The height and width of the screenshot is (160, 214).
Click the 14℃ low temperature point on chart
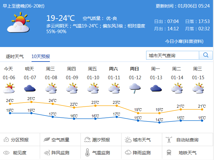[159, 122]
